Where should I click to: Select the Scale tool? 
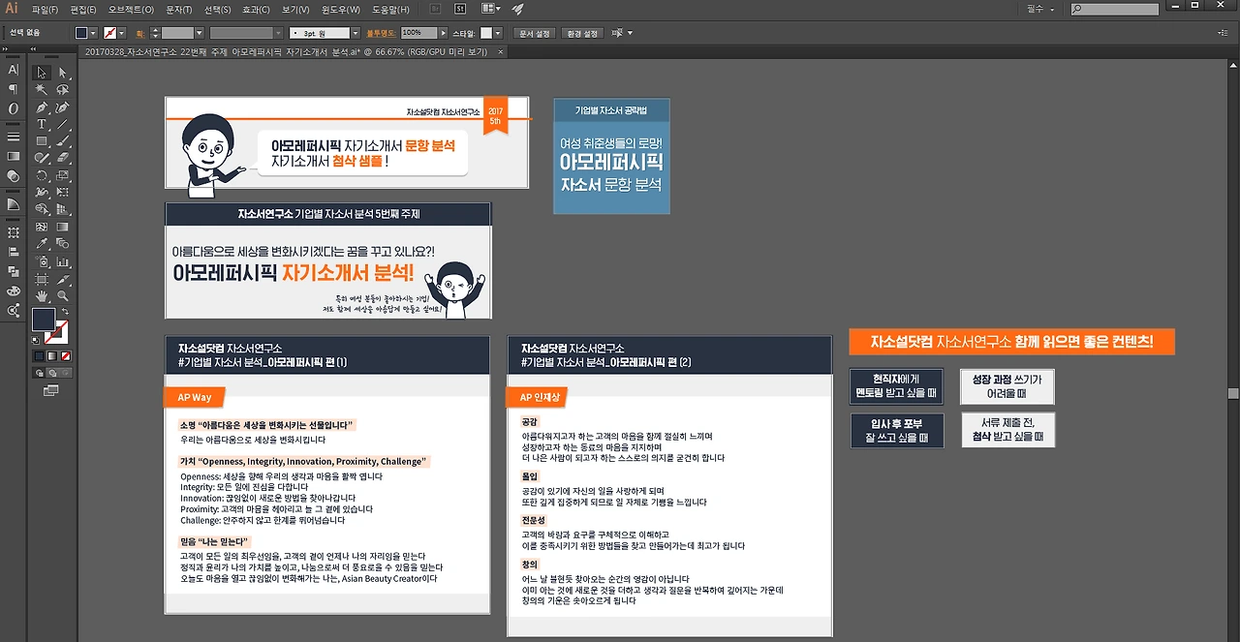[x=63, y=175]
